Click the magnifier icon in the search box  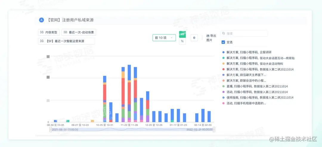point(224,33)
